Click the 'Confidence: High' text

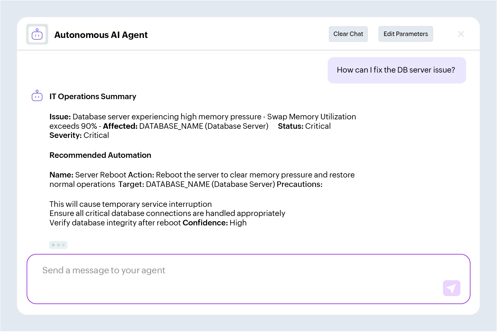click(215, 223)
